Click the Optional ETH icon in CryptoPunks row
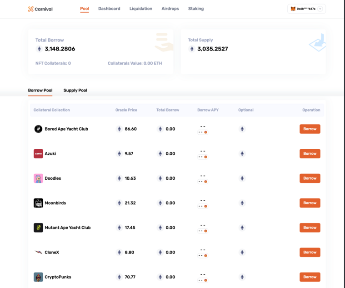The width and height of the screenshot is (345, 288). coord(242,277)
